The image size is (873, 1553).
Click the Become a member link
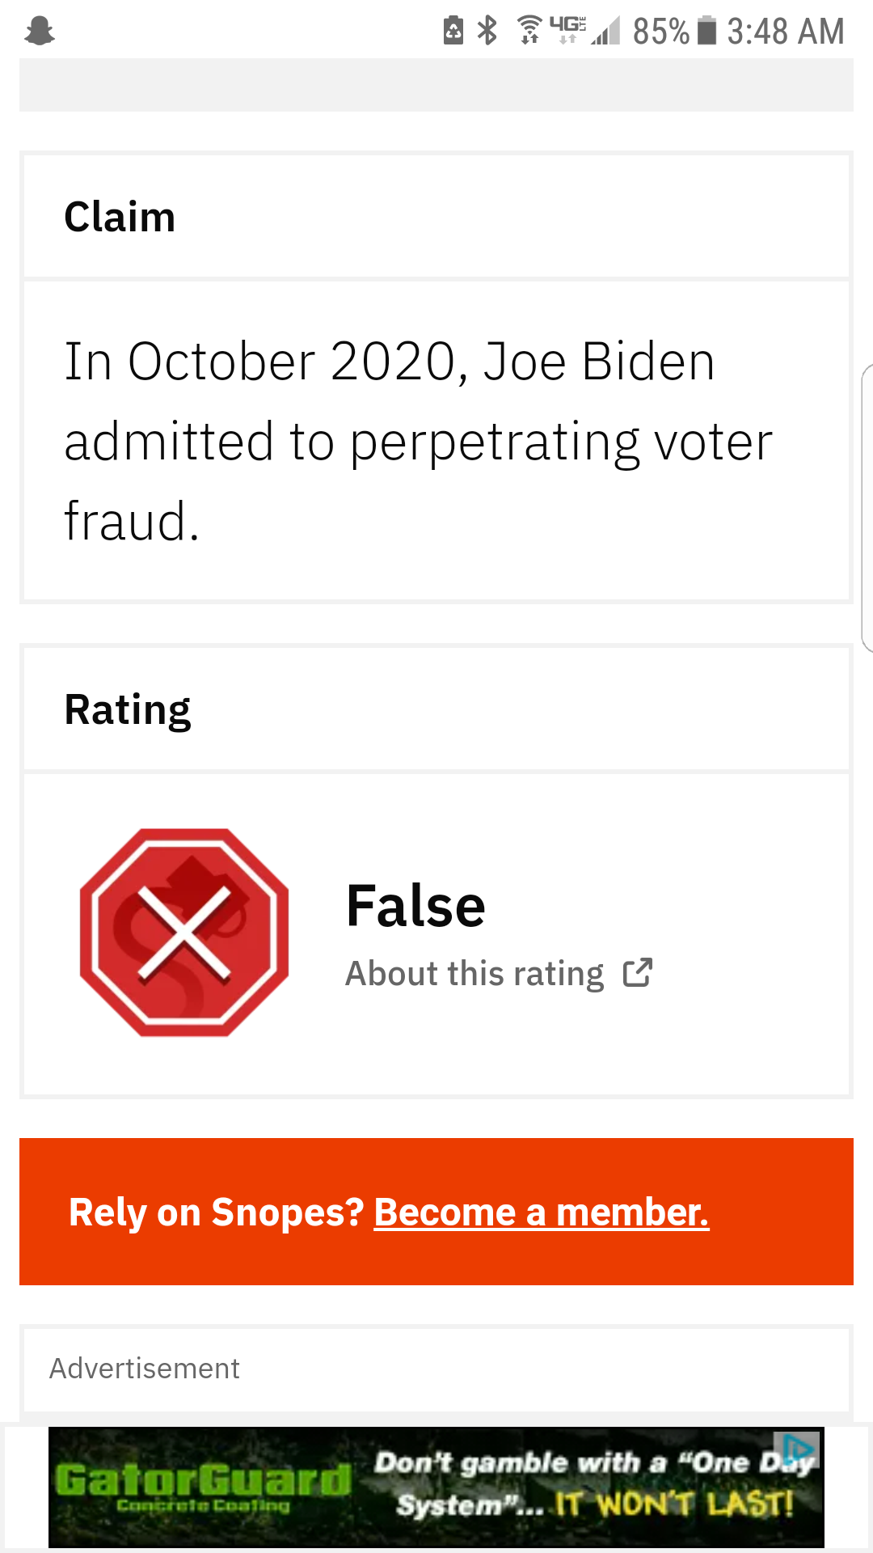(542, 1212)
